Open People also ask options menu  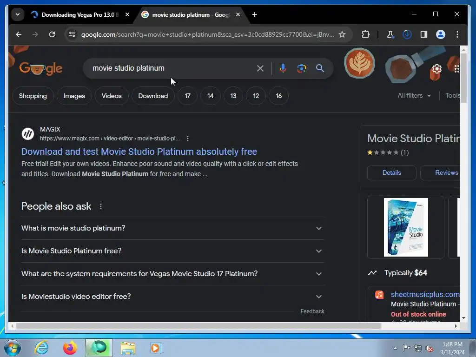click(101, 206)
